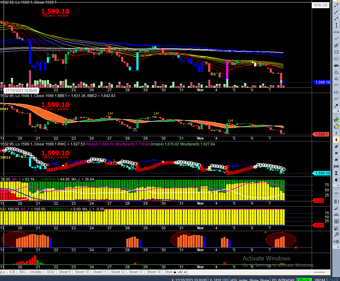Select the Fibonacci fan tool
The width and height of the screenshot is (340, 281).
tap(336, 208)
